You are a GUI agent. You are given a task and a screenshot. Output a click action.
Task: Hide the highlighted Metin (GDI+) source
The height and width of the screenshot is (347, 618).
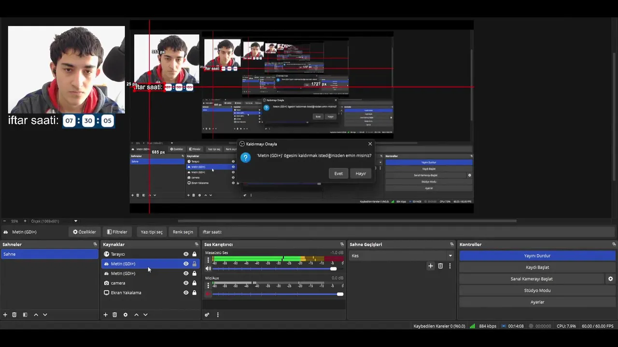point(186,264)
